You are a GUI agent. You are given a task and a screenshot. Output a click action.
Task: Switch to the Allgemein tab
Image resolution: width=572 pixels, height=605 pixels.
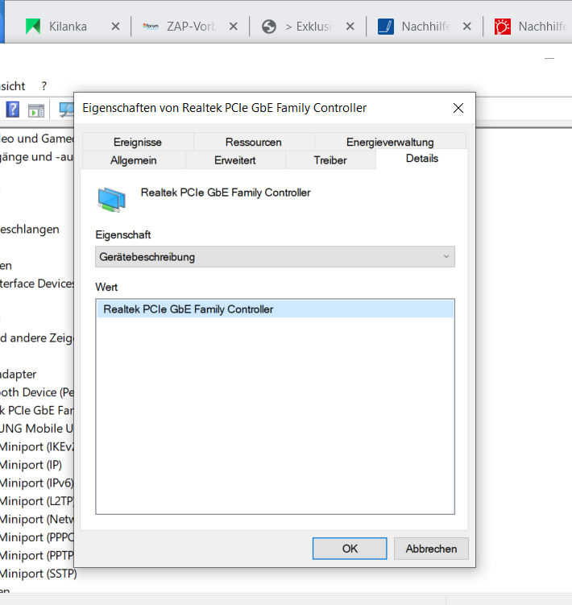click(134, 160)
